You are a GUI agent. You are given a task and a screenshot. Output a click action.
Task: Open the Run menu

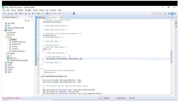coord(47,10)
